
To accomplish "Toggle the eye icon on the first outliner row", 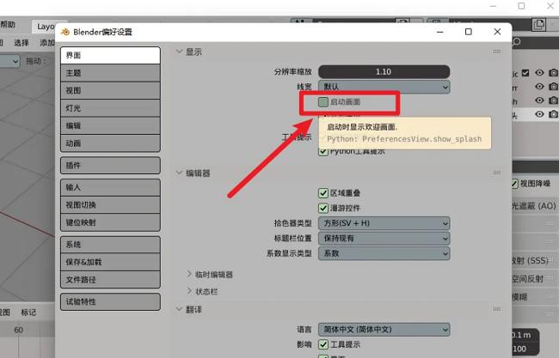I will tap(540, 73).
